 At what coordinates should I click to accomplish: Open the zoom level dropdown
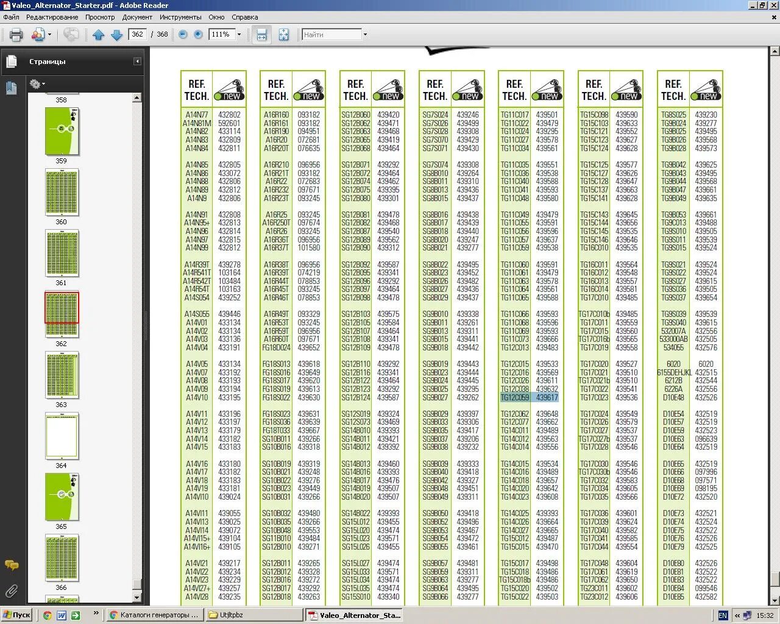click(x=239, y=35)
